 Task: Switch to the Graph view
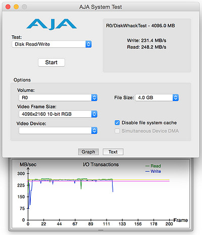[88, 152]
